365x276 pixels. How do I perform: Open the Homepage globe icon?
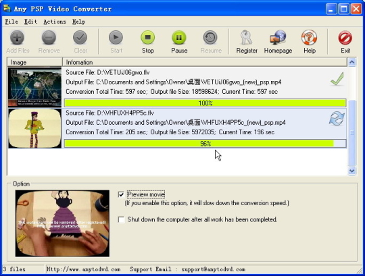(278, 38)
